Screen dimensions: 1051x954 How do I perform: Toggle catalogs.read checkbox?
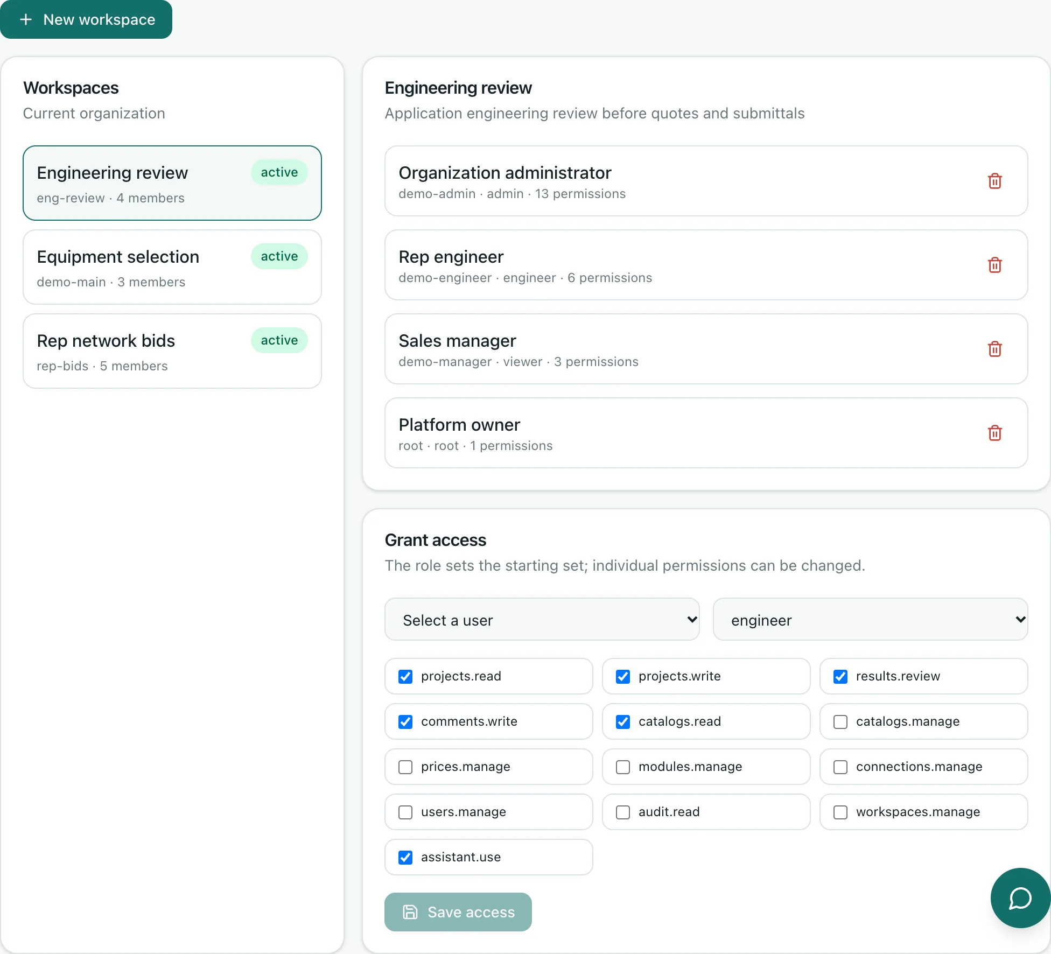pos(623,721)
